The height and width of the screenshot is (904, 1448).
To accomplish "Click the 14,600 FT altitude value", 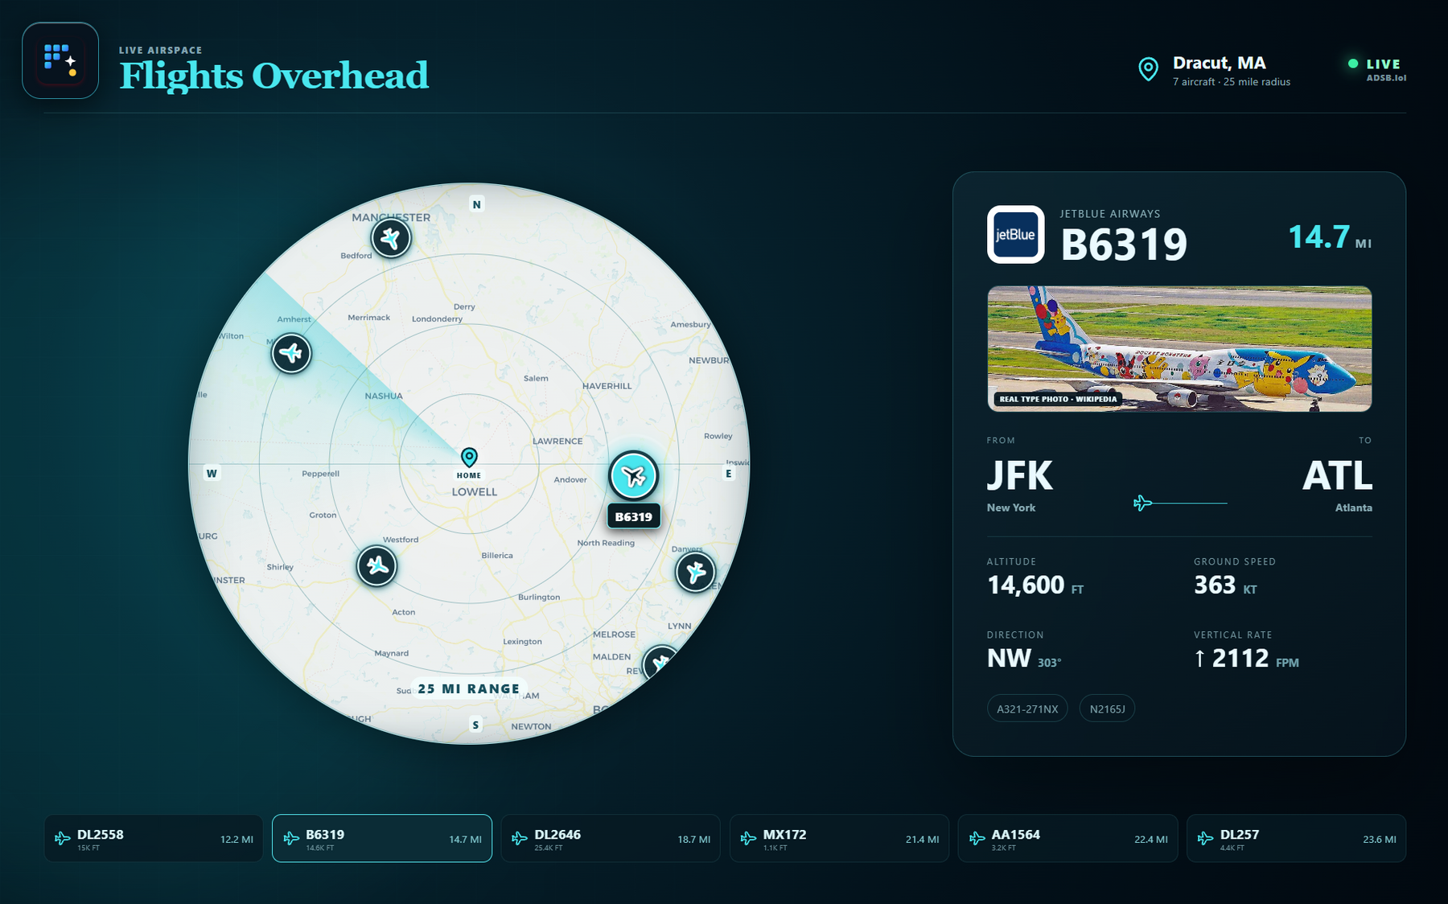I will (x=1035, y=586).
